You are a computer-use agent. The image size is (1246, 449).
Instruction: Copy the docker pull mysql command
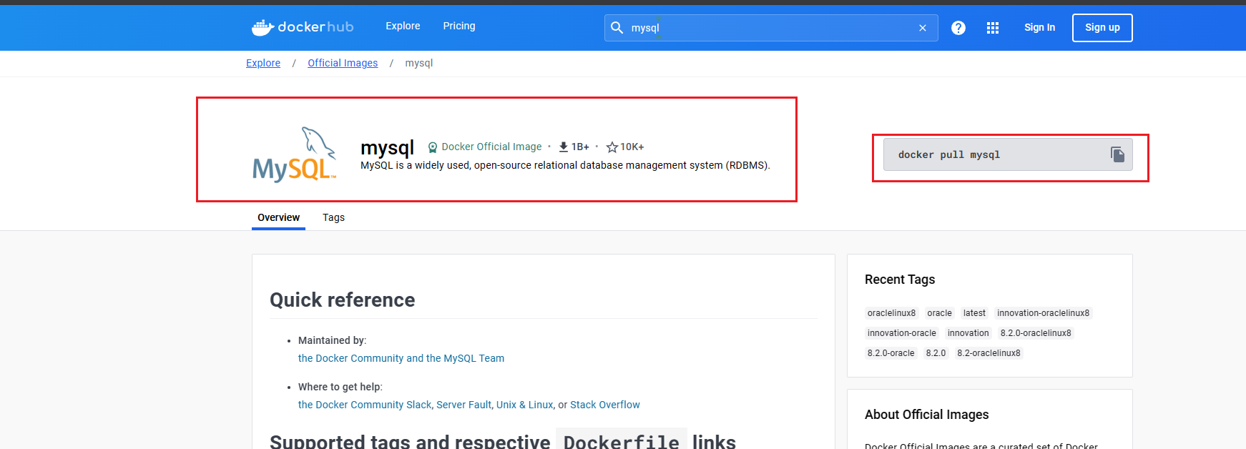[x=1117, y=154]
